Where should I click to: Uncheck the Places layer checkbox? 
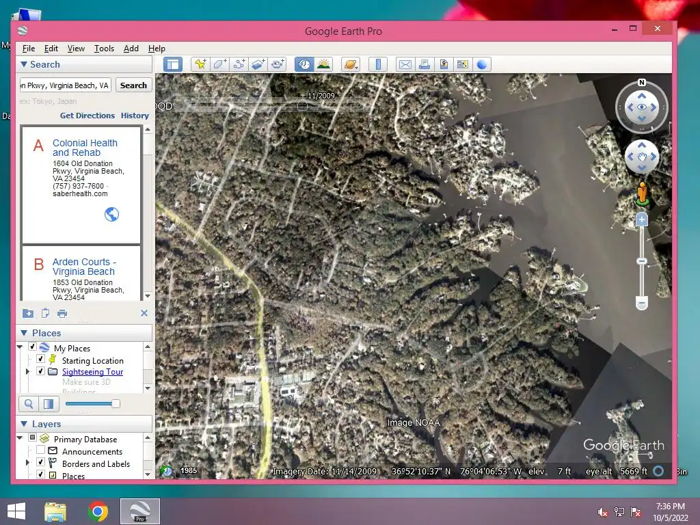tap(40, 474)
